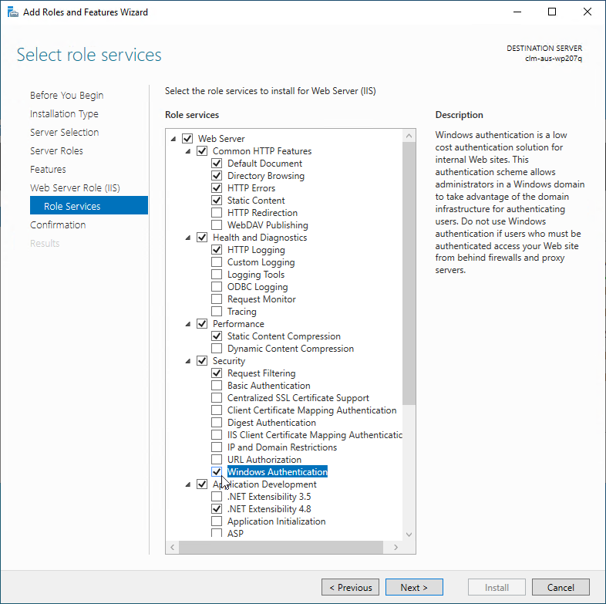The width and height of the screenshot is (606, 604).
Task: Click horizontal scrollbar right arrow
Action: (396, 547)
